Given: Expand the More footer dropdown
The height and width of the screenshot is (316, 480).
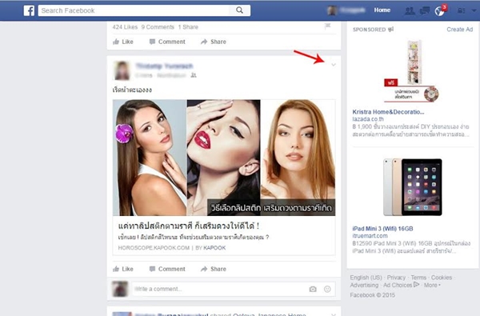Looking at the screenshot, I should pos(432,285).
